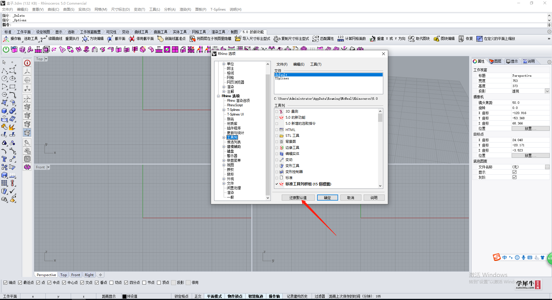The image size is (552, 300).
Task: Click the 说明 button in dialog
Action: tap(374, 198)
